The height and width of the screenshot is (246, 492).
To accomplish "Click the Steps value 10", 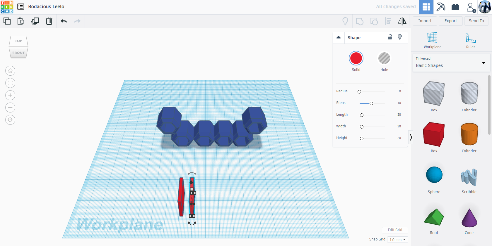I will pyautogui.click(x=399, y=103).
